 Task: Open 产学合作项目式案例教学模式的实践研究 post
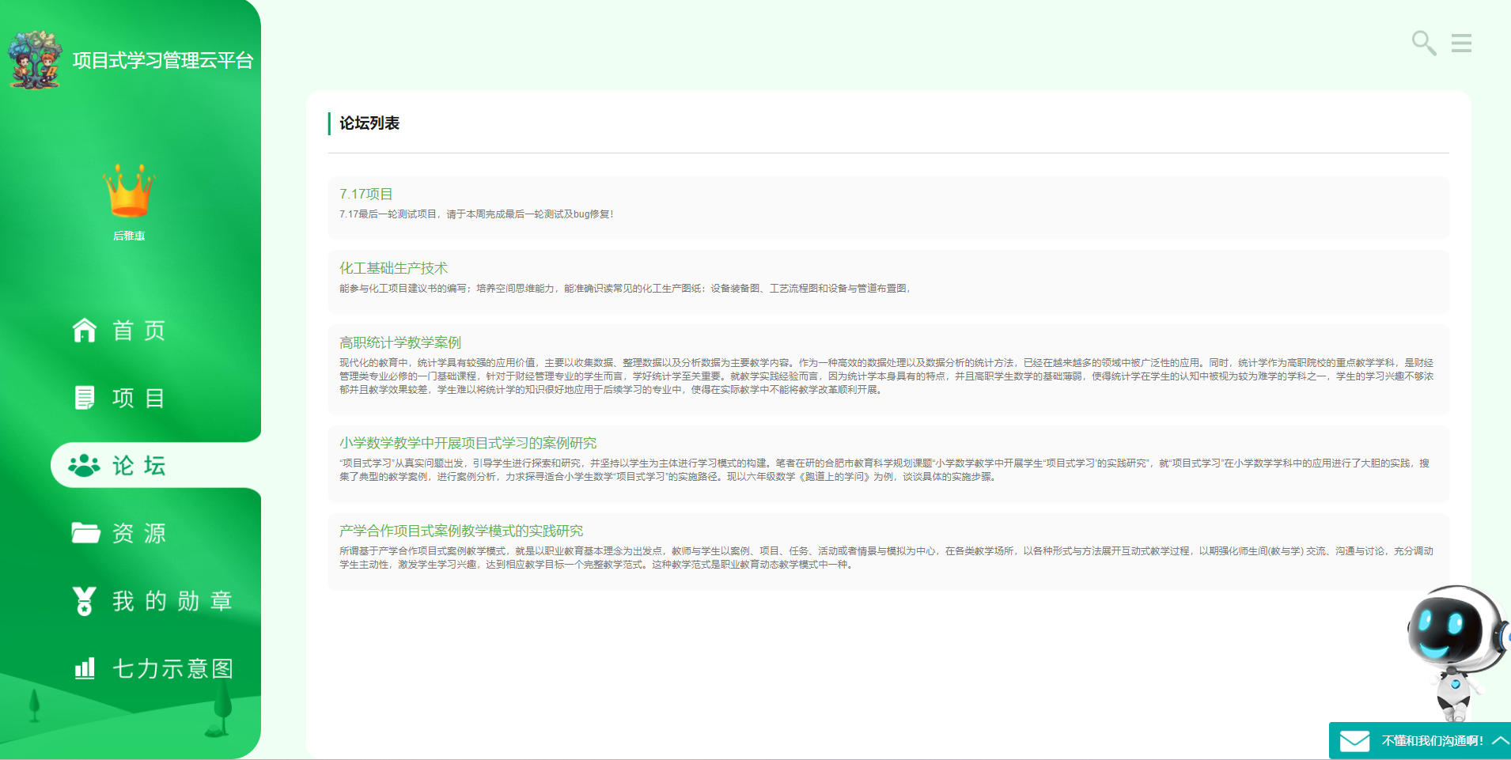coord(461,531)
